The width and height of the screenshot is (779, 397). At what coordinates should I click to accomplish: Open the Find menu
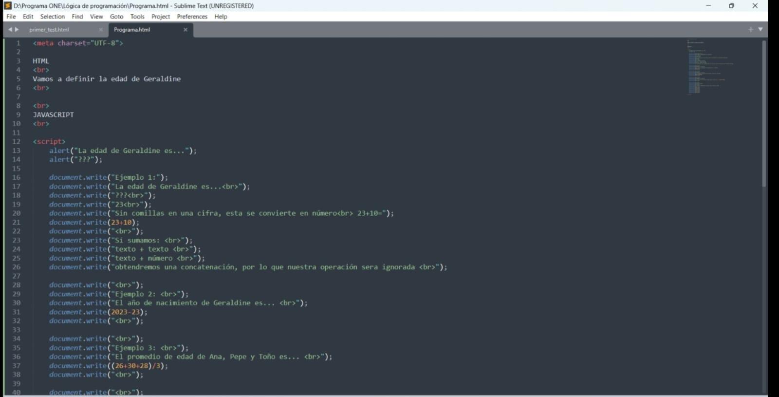coord(77,17)
